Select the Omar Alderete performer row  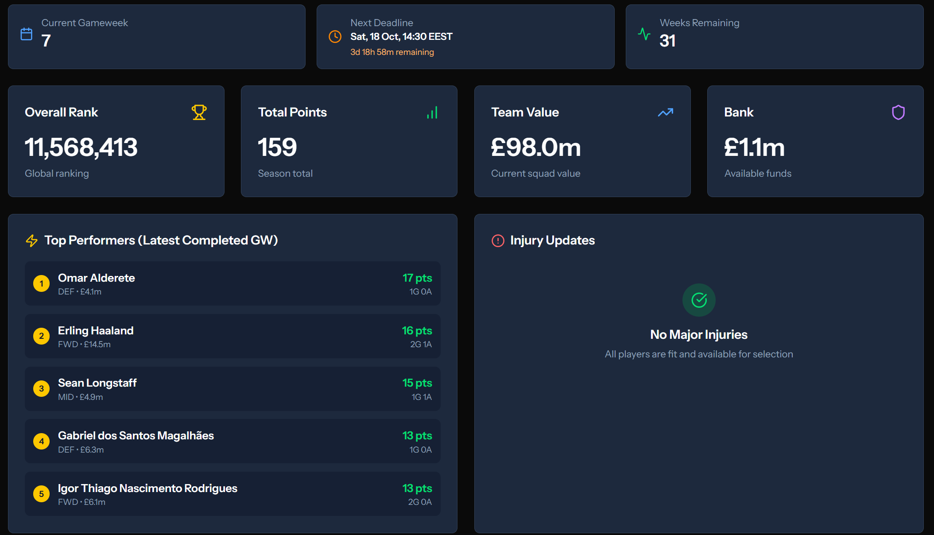(233, 283)
